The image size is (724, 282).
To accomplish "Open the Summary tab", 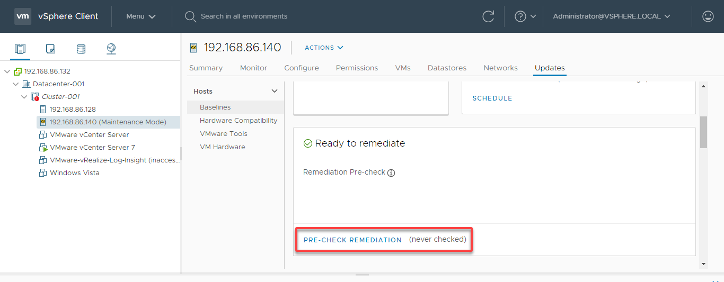I will [206, 68].
